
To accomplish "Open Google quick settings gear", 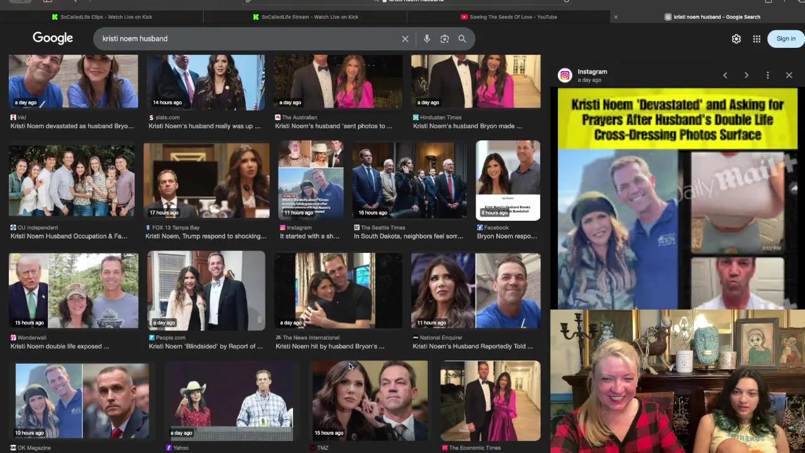I will [736, 39].
